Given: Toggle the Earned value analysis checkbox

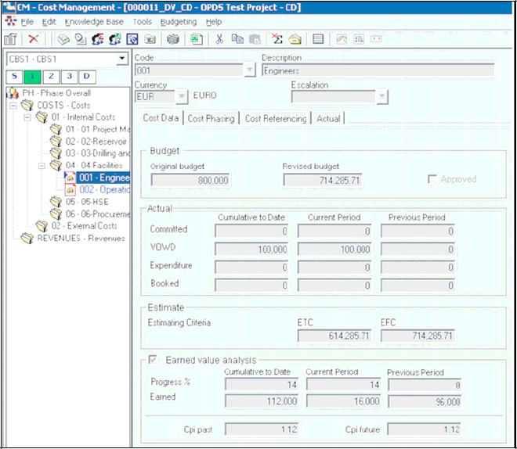Looking at the screenshot, I should click(153, 360).
